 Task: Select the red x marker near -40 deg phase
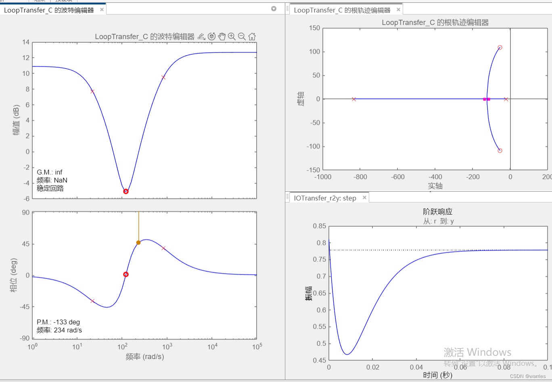[x=92, y=301]
